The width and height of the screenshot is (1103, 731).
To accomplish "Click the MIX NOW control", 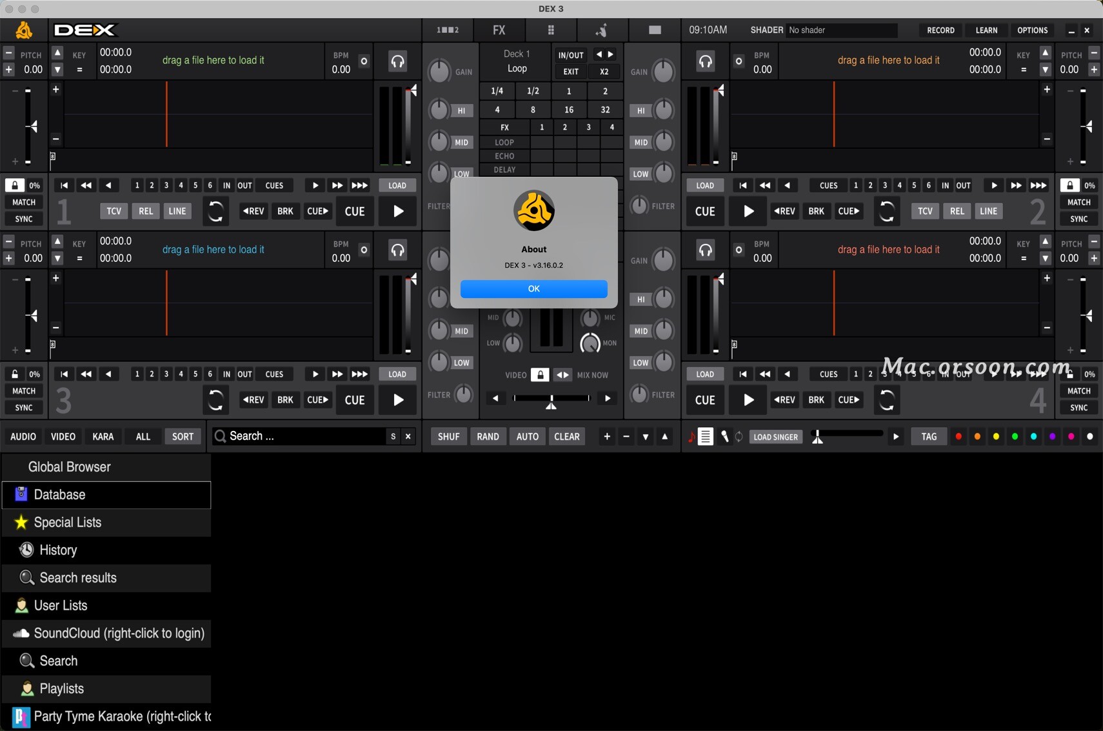I will pyautogui.click(x=592, y=375).
